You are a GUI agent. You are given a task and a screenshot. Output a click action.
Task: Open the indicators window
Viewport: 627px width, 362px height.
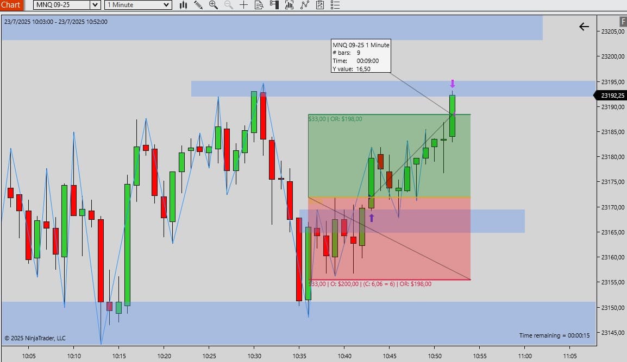tap(289, 5)
